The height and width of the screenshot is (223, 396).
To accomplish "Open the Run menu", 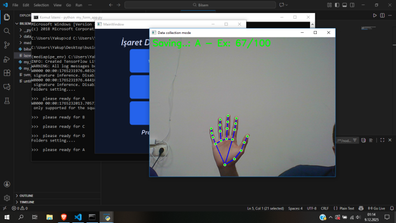I will coord(79,5).
